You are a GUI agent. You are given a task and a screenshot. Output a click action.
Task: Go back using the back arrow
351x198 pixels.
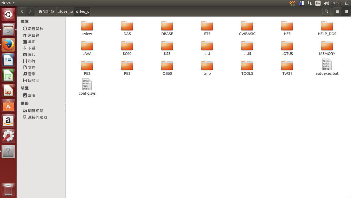[22, 11]
